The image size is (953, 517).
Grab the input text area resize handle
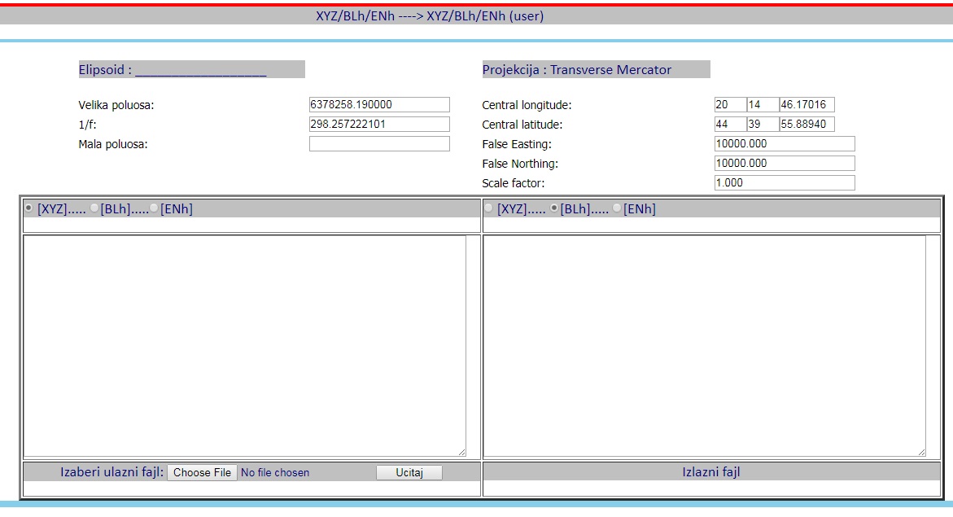coord(461,452)
